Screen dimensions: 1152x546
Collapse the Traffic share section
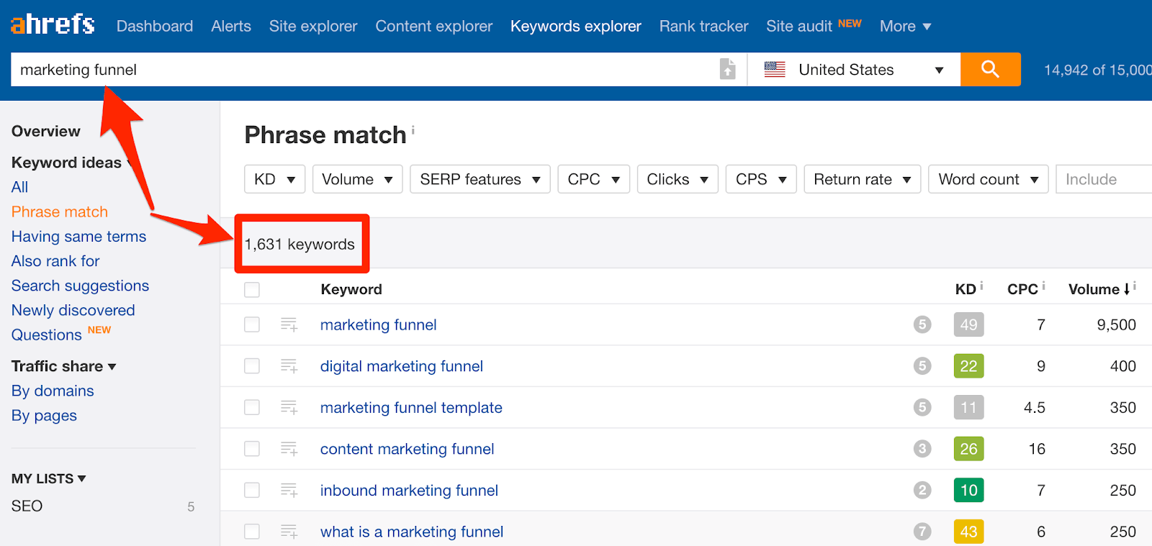tap(63, 366)
